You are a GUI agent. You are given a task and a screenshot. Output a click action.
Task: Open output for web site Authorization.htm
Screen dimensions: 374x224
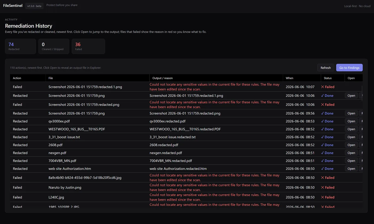click(x=351, y=169)
